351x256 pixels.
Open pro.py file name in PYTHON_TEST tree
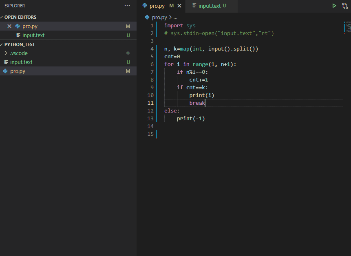pyautogui.click(x=18, y=71)
